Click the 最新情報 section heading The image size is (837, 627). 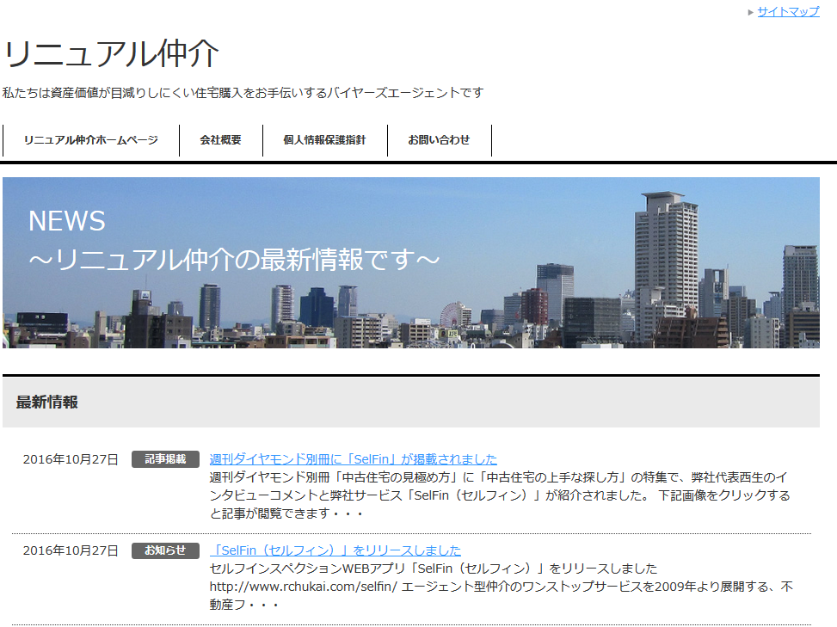pyautogui.click(x=44, y=402)
